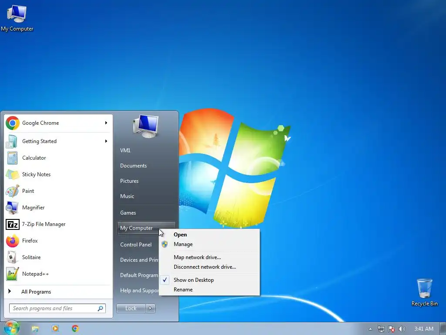The width and height of the screenshot is (446, 335).
Task: Click the network tray icon
Action: 381,329
